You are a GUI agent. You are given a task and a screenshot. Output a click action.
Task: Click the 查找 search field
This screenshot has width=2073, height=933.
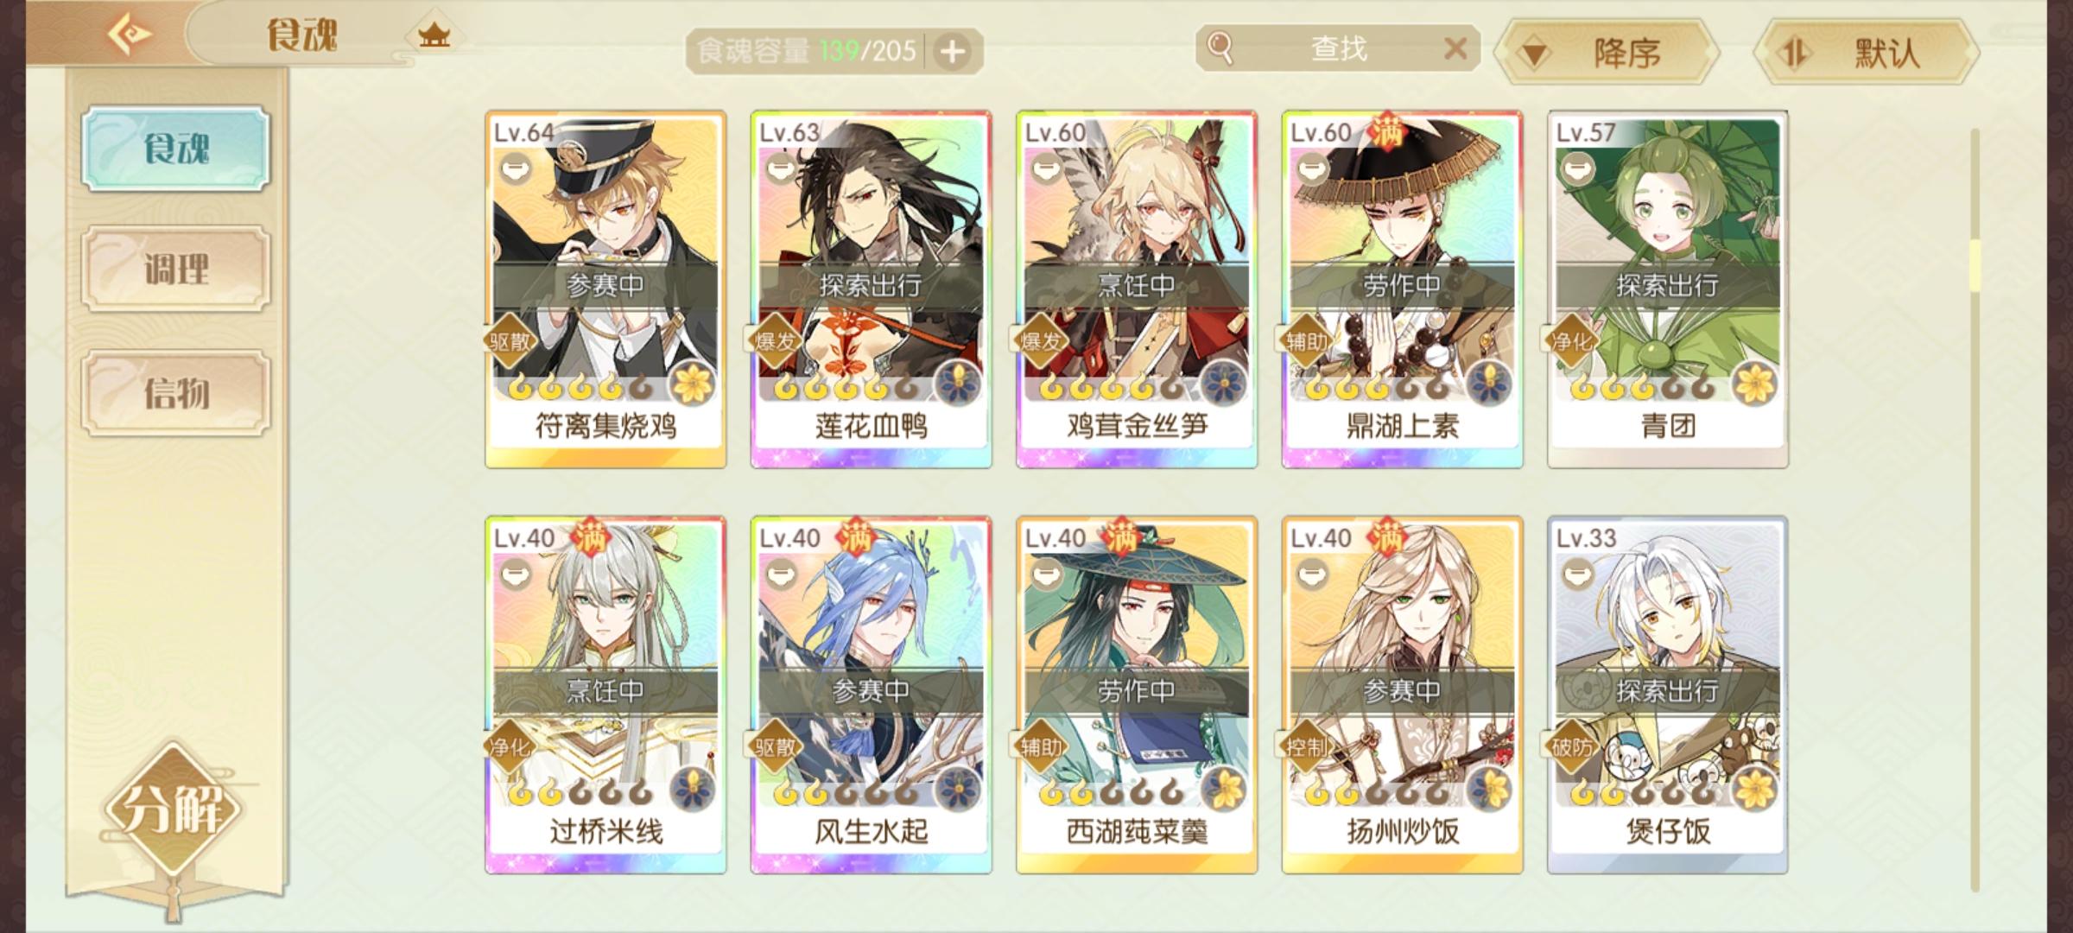pyautogui.click(x=1339, y=48)
